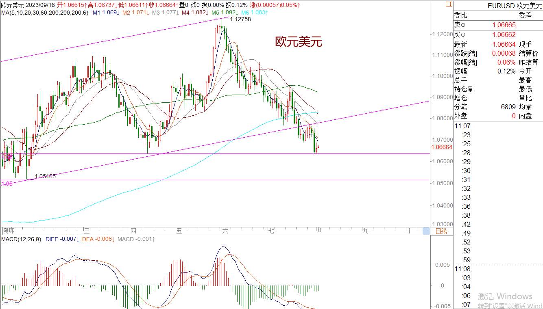The image size is (543, 309).
Task: Click the 委比 label
Action: tap(461, 15)
